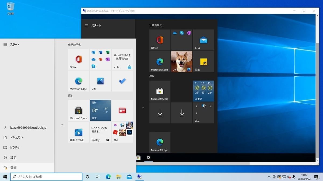Click the remote desktop window title bar icon

[x=84, y=11]
